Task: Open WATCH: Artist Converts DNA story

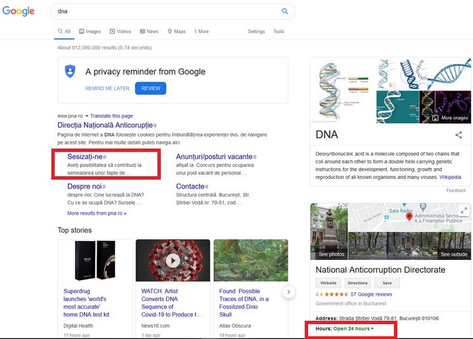Action: point(172,303)
